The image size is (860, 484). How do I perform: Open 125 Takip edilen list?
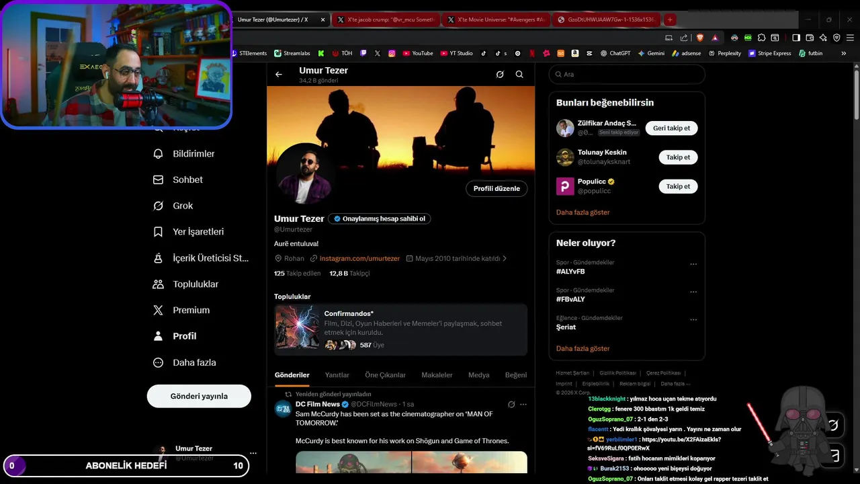(x=298, y=274)
